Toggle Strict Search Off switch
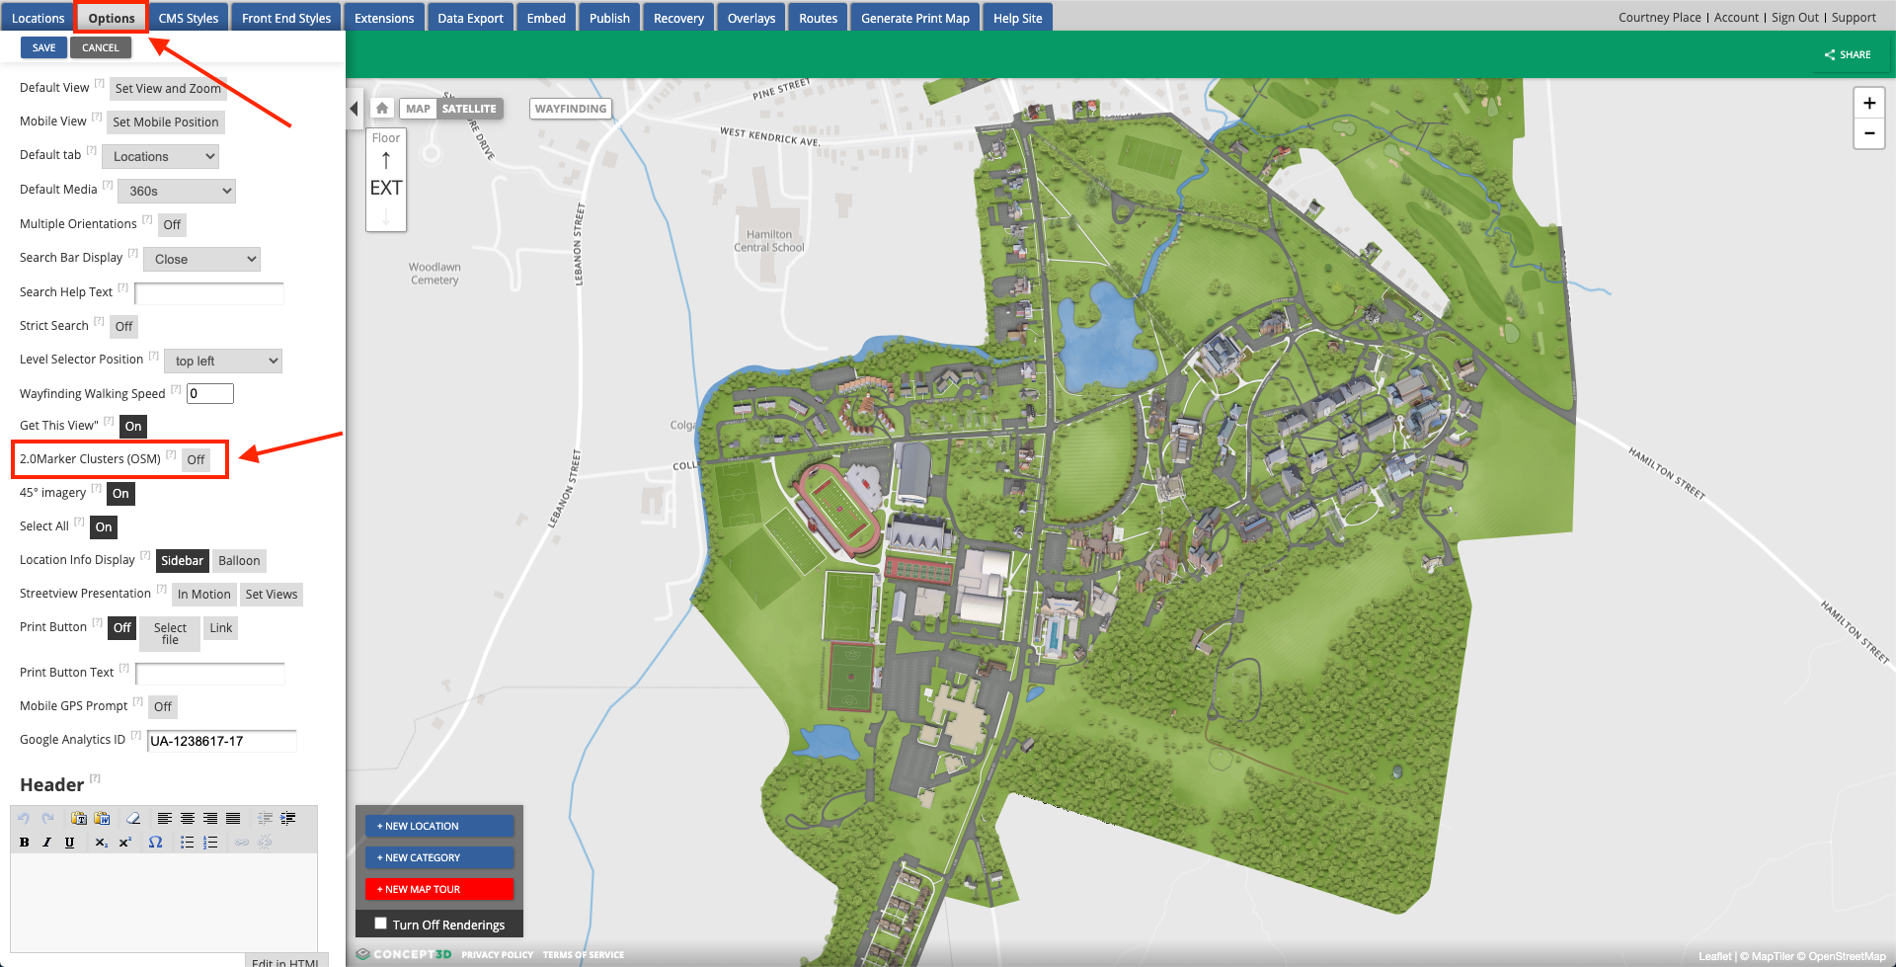1896x967 pixels. pyautogui.click(x=123, y=327)
